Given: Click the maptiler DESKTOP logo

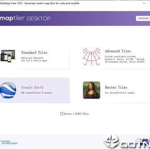Looking at the screenshot, I should pyautogui.click(x=25, y=18).
